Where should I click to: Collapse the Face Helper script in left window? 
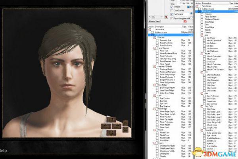pos(150,29)
